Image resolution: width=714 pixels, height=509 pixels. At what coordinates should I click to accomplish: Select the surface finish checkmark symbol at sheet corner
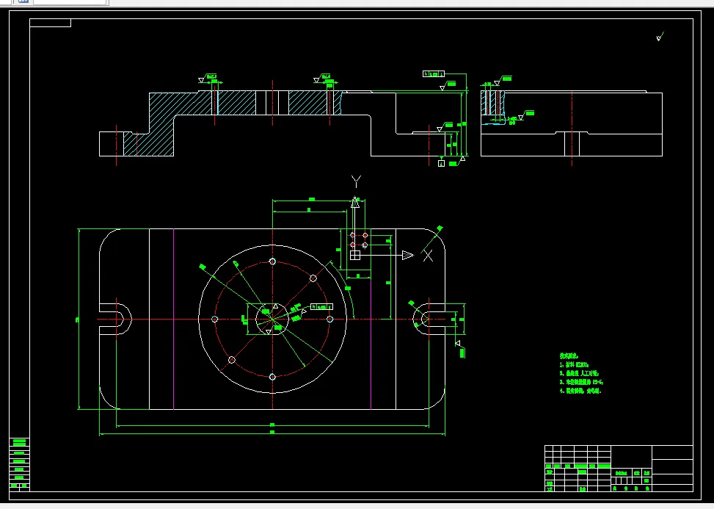(x=660, y=37)
